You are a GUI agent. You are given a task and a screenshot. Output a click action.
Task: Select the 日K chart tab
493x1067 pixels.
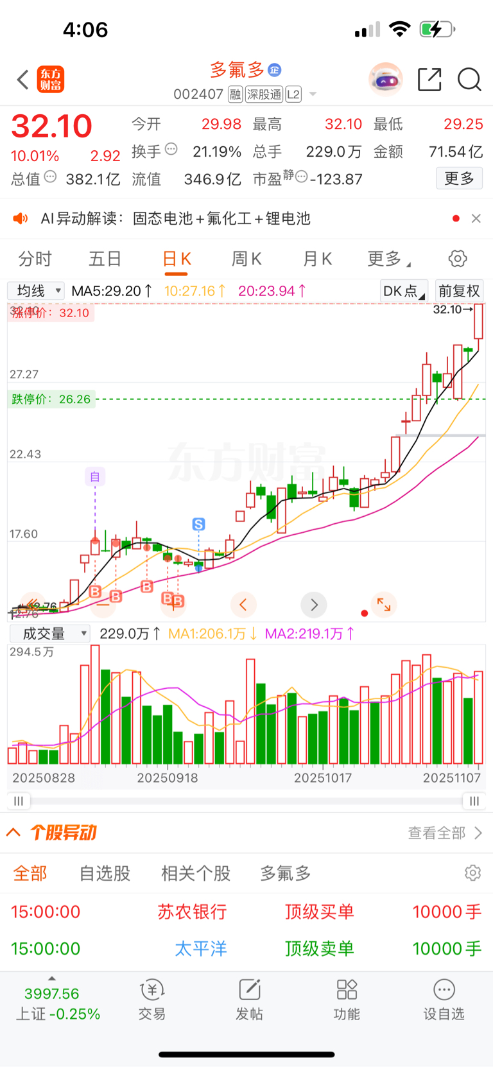tap(177, 259)
